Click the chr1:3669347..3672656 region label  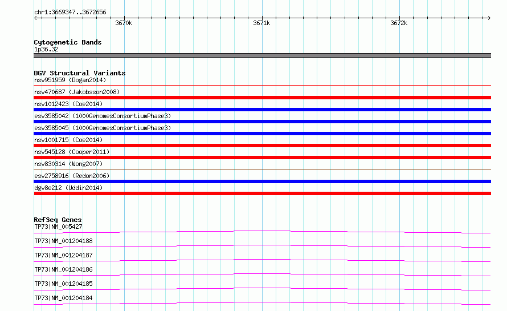(70, 12)
